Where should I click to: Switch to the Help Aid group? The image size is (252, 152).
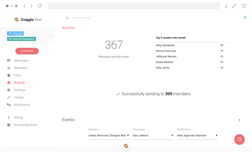(x=15, y=33)
